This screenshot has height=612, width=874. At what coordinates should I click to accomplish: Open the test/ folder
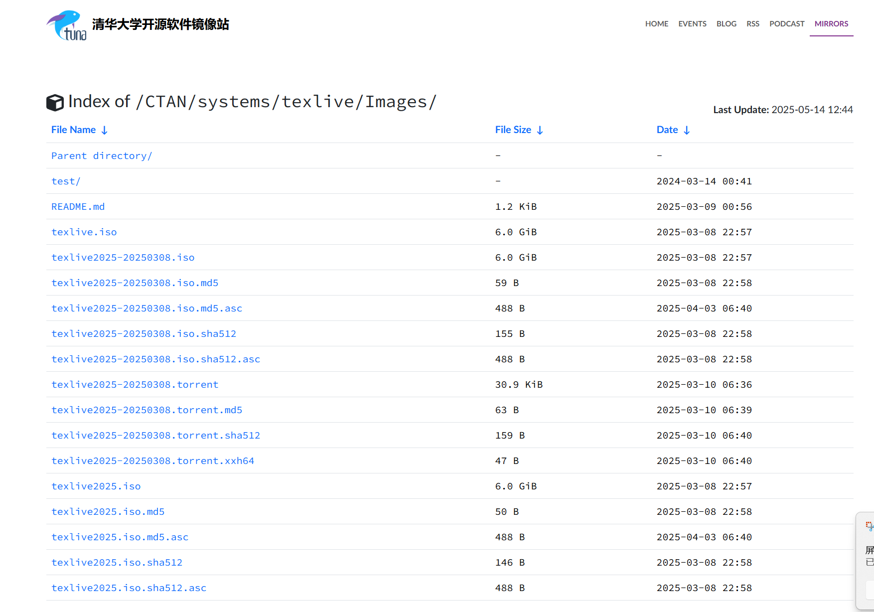(x=66, y=181)
